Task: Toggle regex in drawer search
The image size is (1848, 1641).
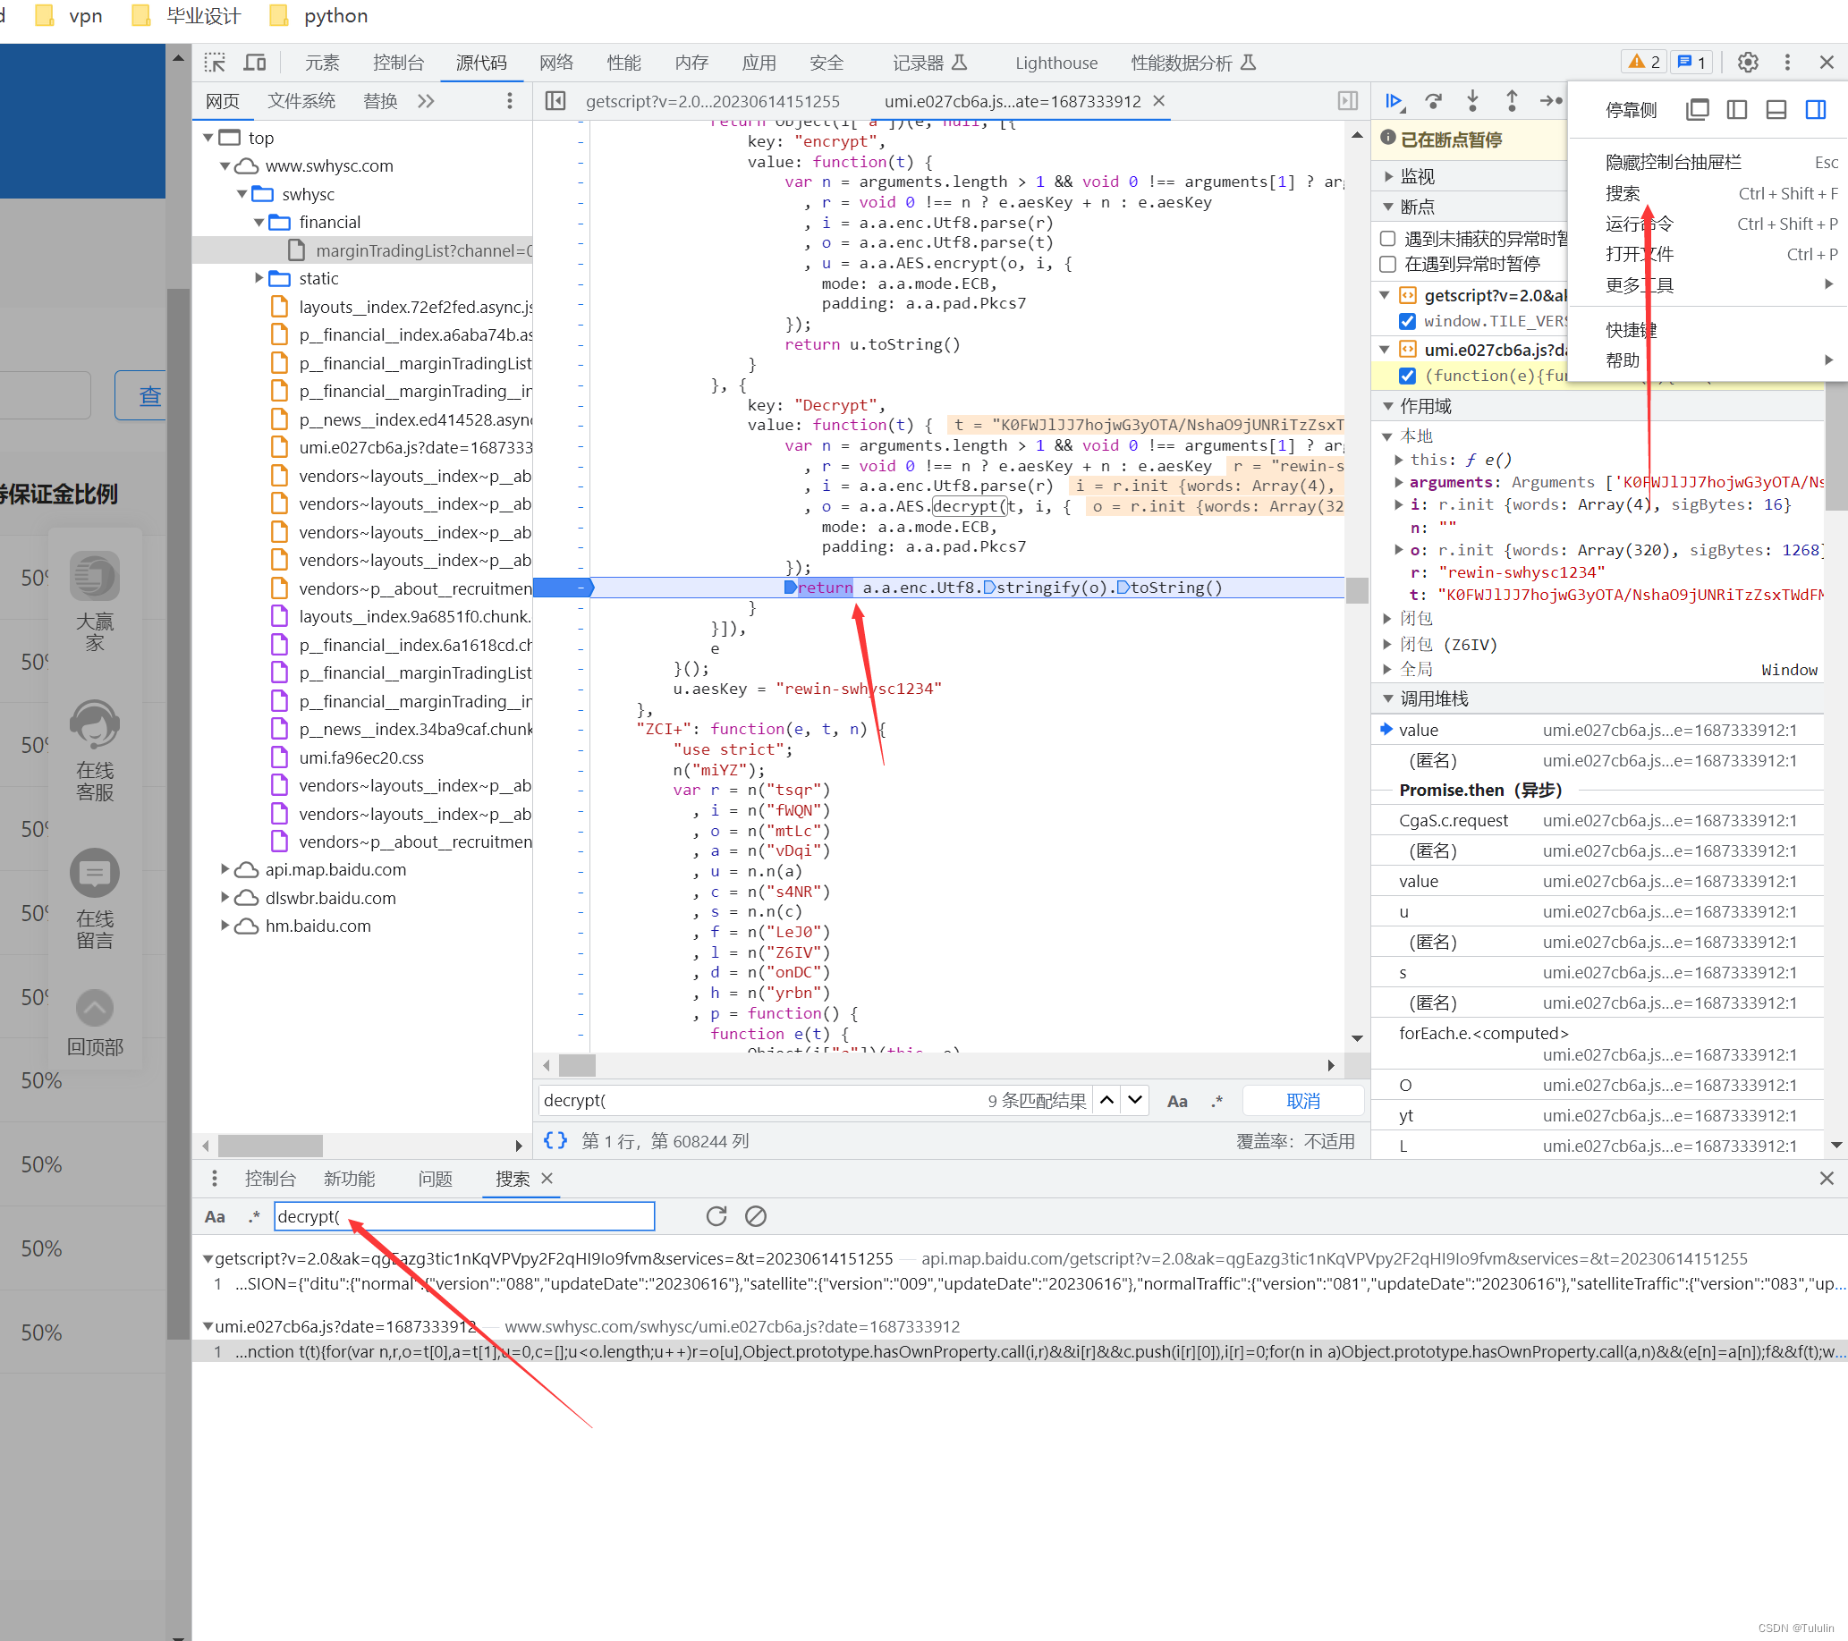Action: (x=255, y=1217)
